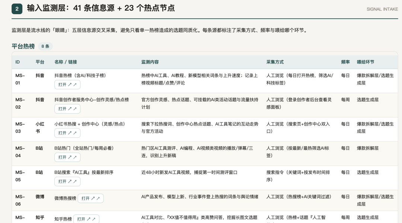Click the 微博热搜榜 name text

tap(65, 198)
